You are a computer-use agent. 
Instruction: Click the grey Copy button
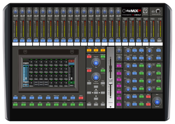96,105
